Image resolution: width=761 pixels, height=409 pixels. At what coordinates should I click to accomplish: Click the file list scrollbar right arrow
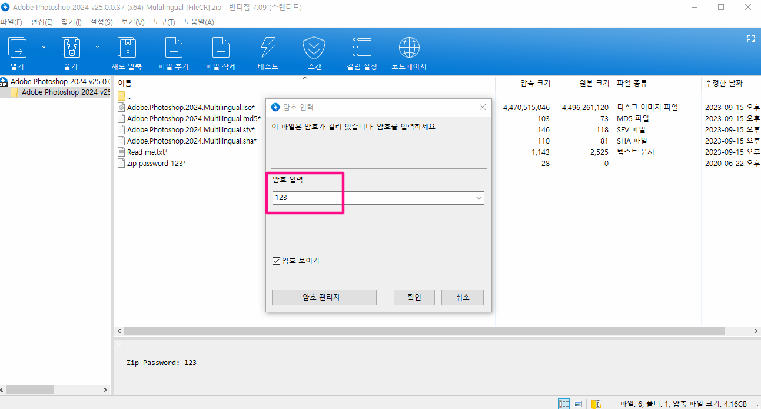756,331
